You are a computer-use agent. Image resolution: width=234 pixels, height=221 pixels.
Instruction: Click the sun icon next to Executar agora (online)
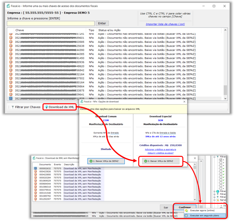186,211
